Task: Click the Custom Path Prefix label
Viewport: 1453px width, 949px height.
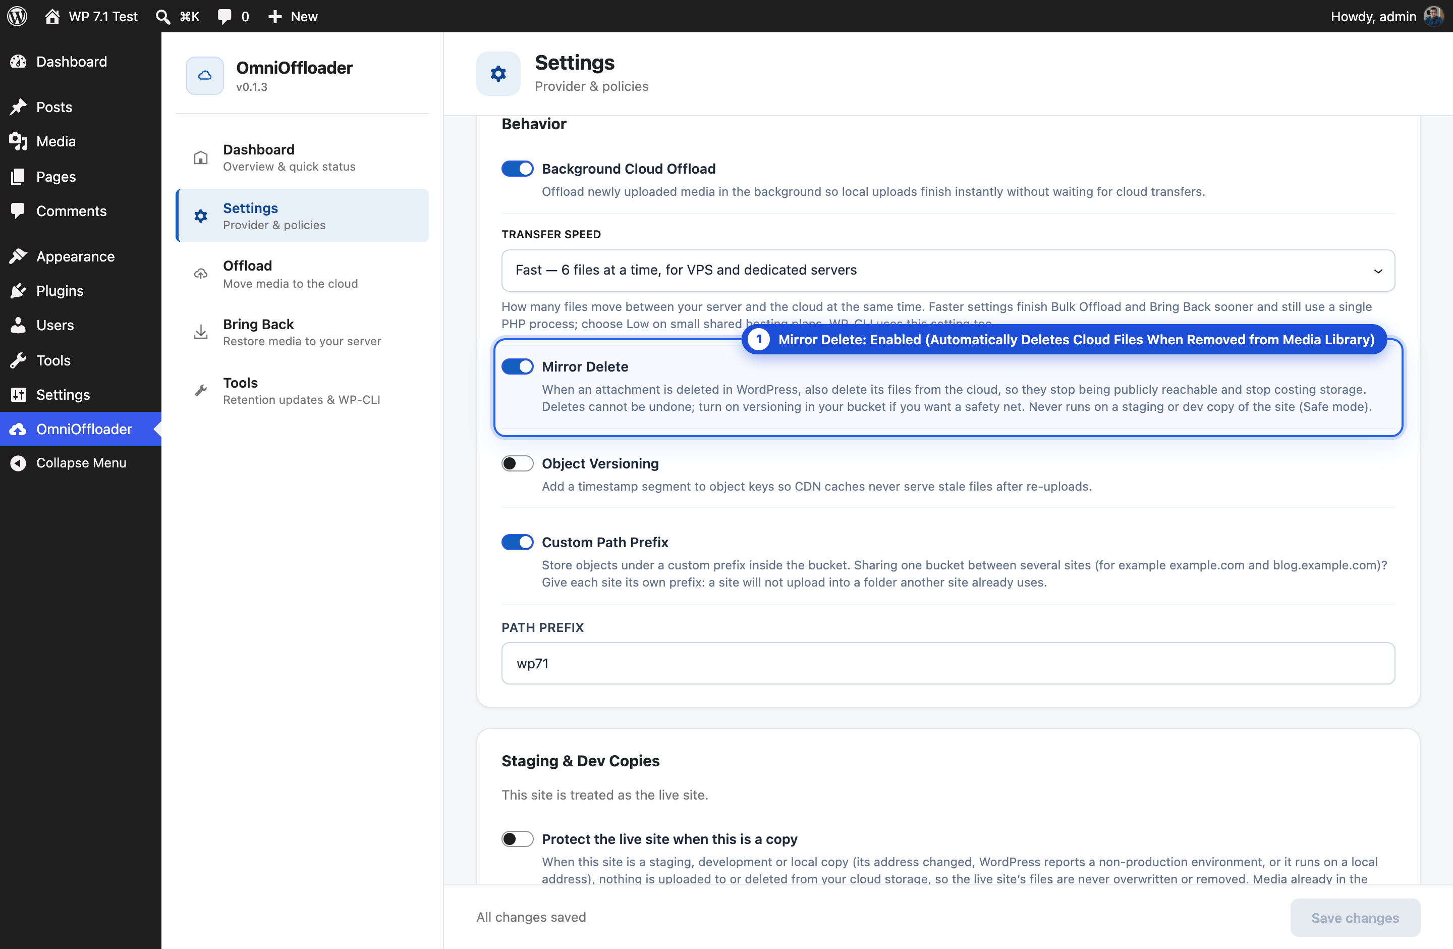Action: [605, 542]
